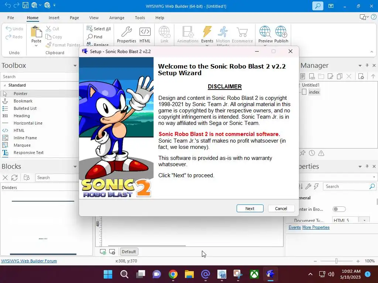The height and width of the screenshot is (283, 378).
Task: Cancel the Sonic Robo Blast 2 setup
Action: pyautogui.click(x=281, y=209)
